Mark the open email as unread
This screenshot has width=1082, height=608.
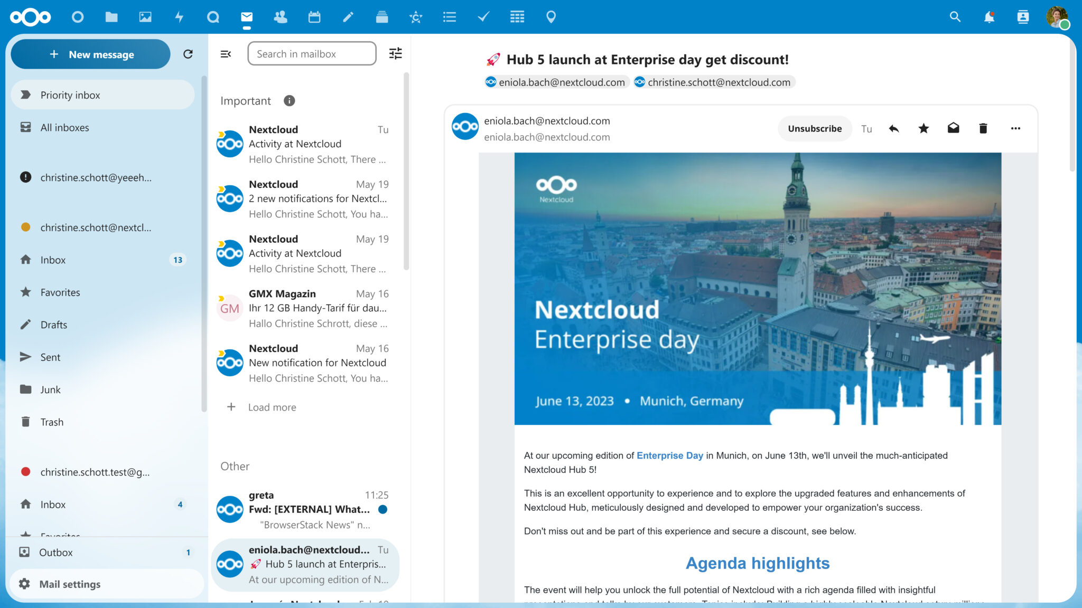pos(953,128)
